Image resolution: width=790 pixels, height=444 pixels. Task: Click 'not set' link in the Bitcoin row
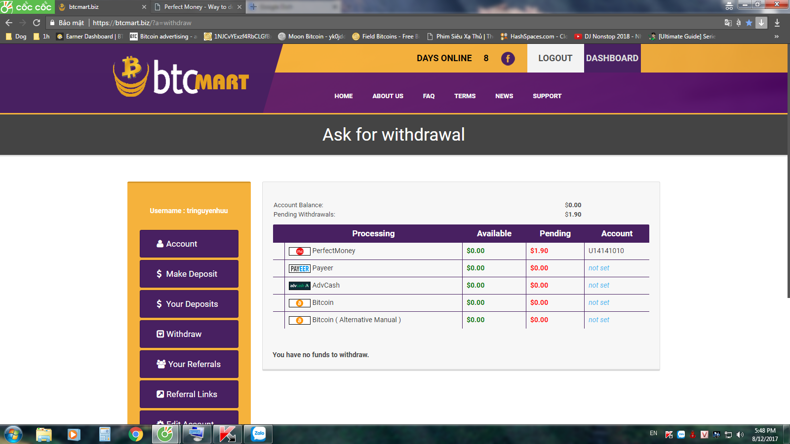click(599, 302)
